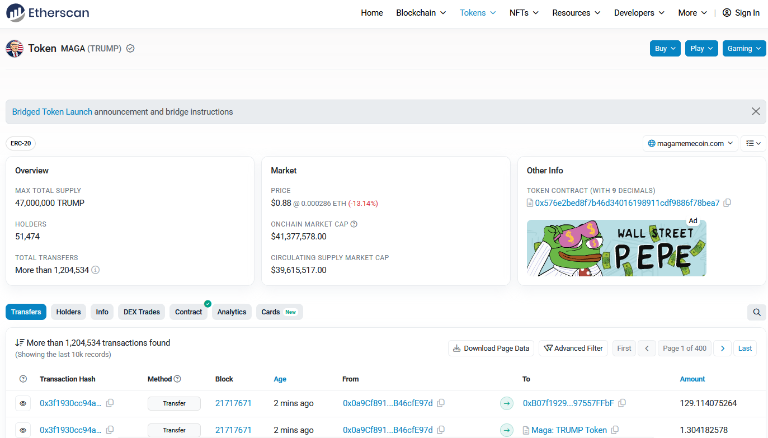Open the NFTs dropdown menu
The image size is (768, 438).
pyautogui.click(x=524, y=13)
